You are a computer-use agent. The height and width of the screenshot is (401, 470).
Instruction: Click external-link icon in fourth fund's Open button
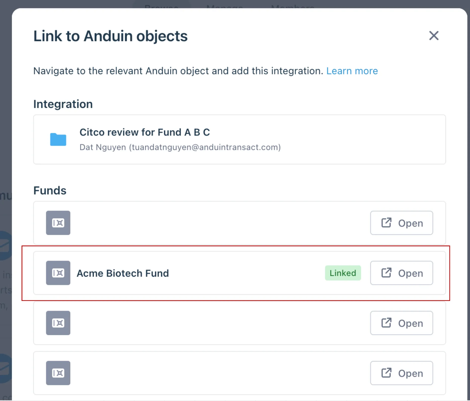[386, 373]
